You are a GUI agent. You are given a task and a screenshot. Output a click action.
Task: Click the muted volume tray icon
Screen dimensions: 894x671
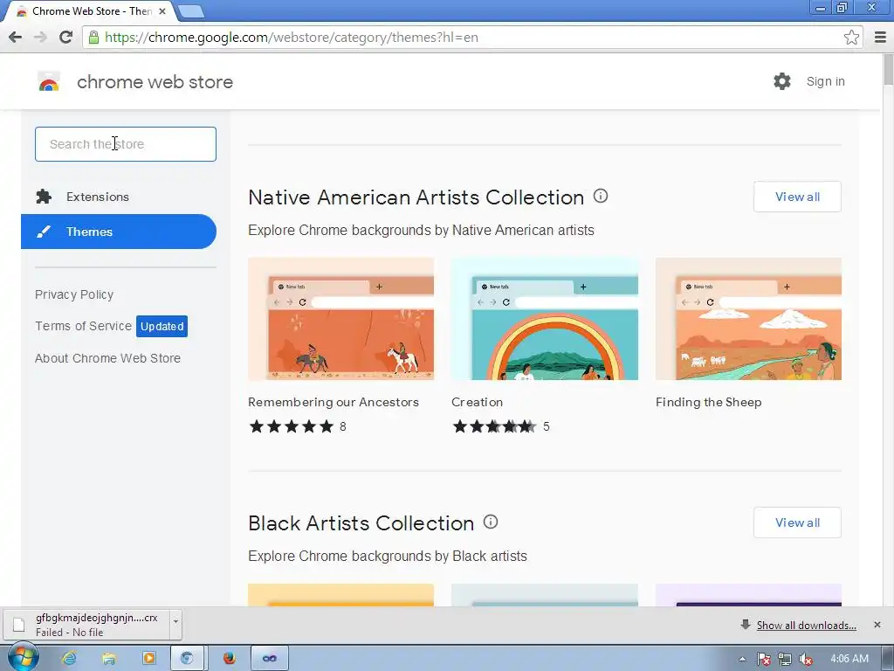(805, 659)
